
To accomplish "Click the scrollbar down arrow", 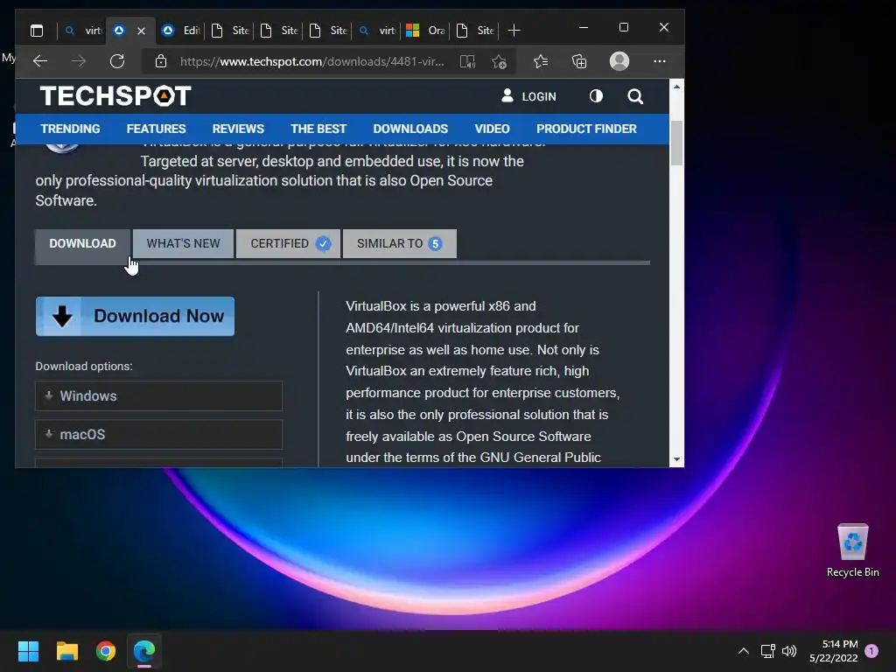I will [x=676, y=459].
